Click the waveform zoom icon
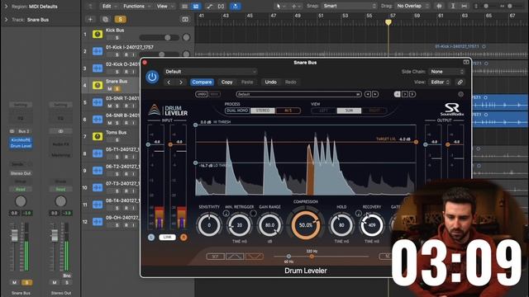The height and width of the screenshot is (297, 529). (x=439, y=6)
